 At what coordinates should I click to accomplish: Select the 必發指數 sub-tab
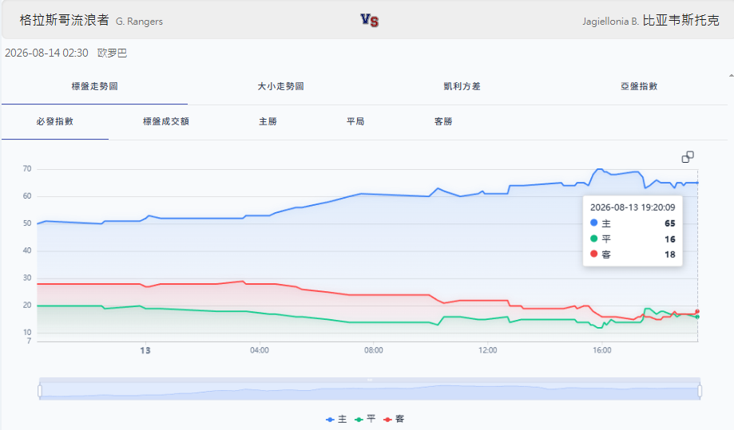tap(55, 121)
